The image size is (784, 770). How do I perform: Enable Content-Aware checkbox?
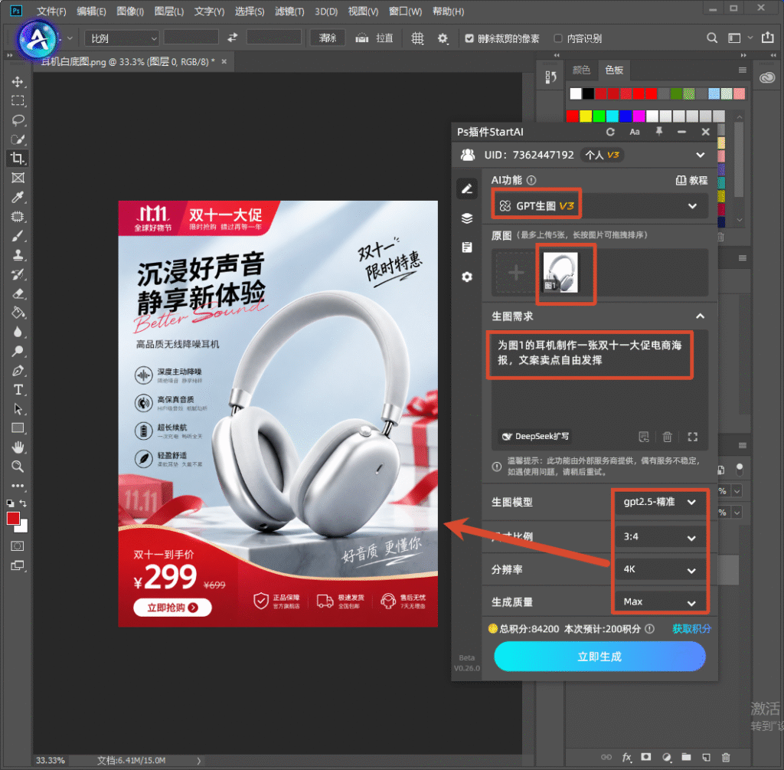(x=558, y=38)
